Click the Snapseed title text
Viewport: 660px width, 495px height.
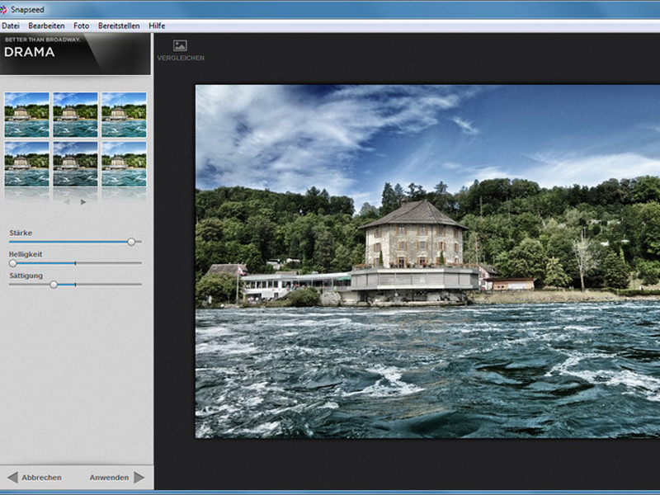coord(27,9)
